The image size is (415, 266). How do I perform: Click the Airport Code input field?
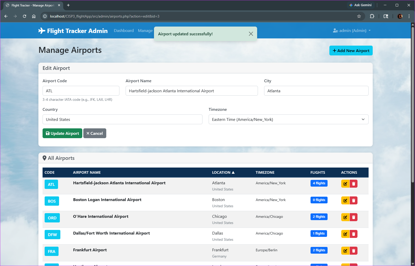81,91
